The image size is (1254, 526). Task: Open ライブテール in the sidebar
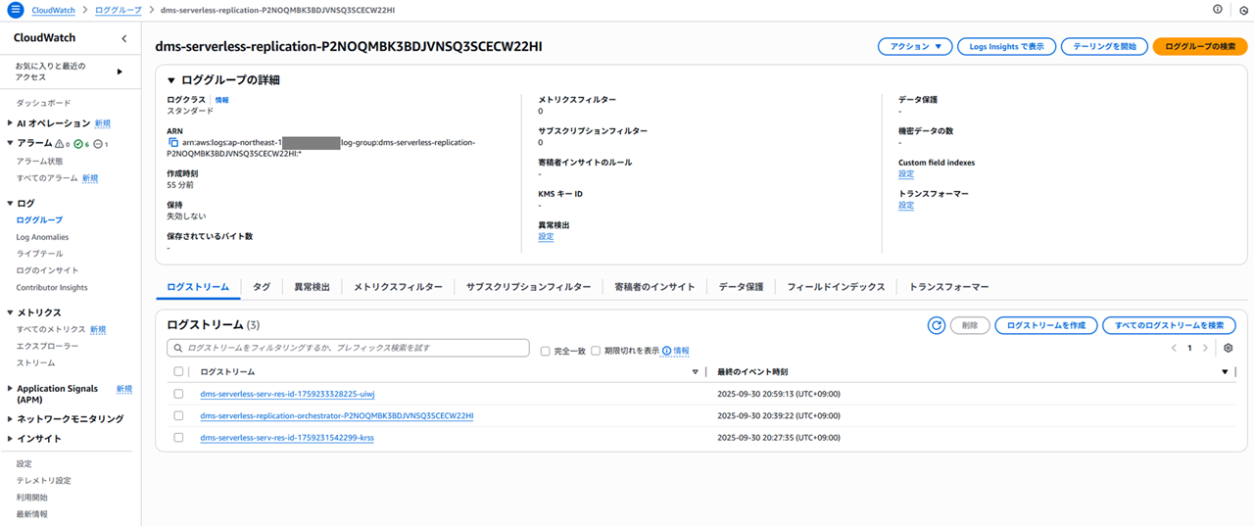(x=39, y=254)
